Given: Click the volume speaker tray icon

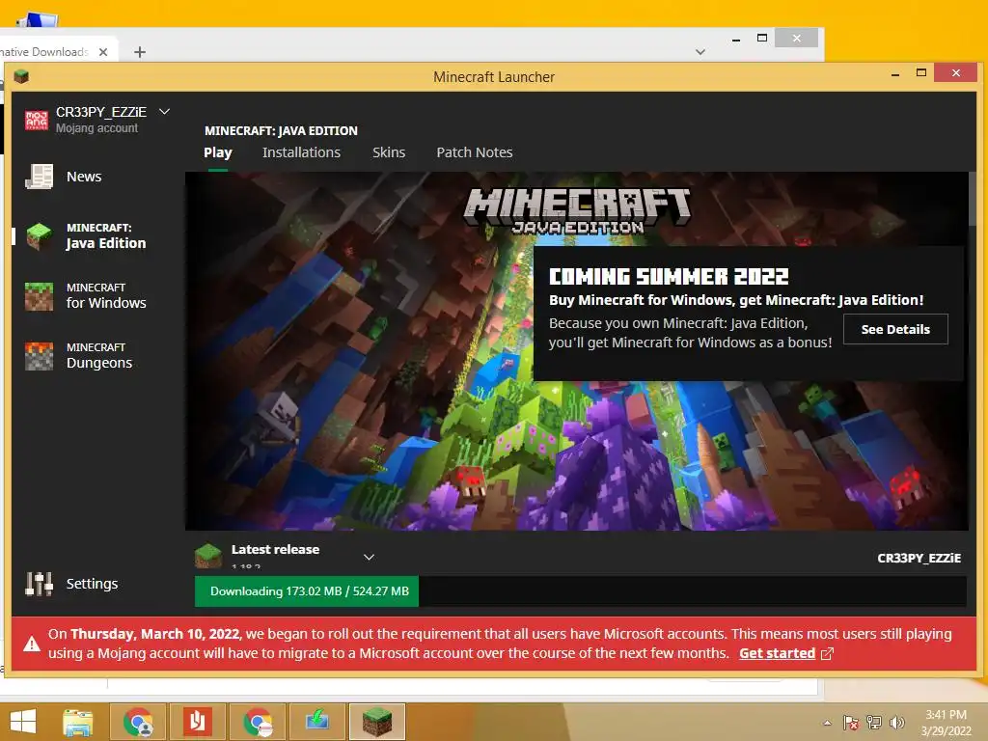Looking at the screenshot, I should [x=896, y=722].
